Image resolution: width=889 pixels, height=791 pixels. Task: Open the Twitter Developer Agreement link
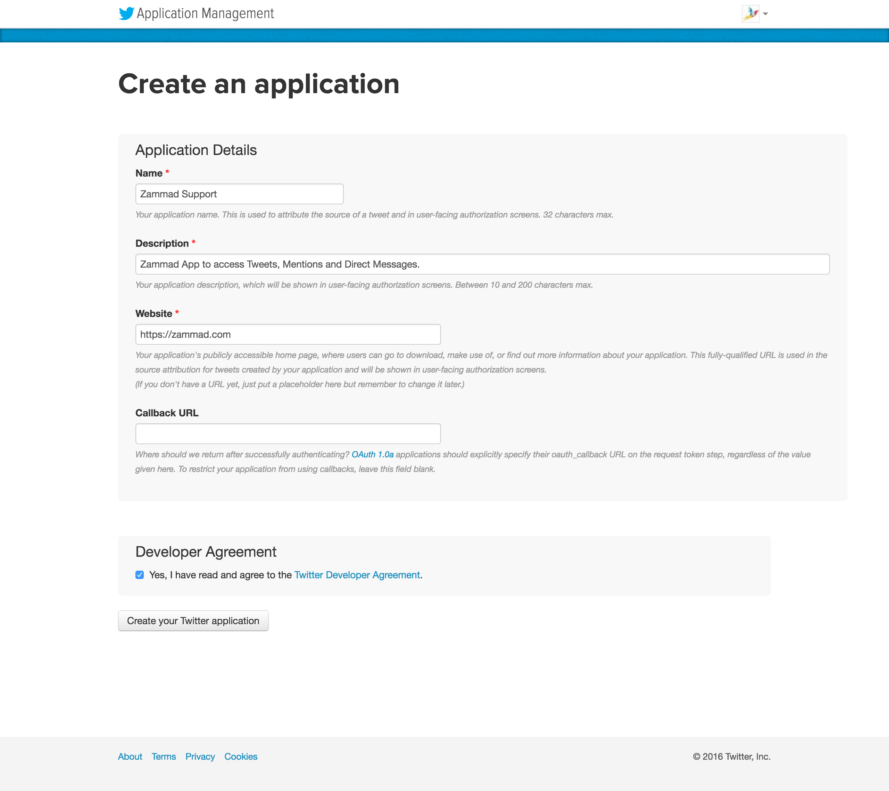click(357, 575)
